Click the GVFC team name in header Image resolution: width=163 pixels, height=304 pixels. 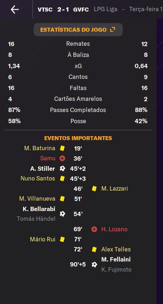pyautogui.click(x=81, y=9)
